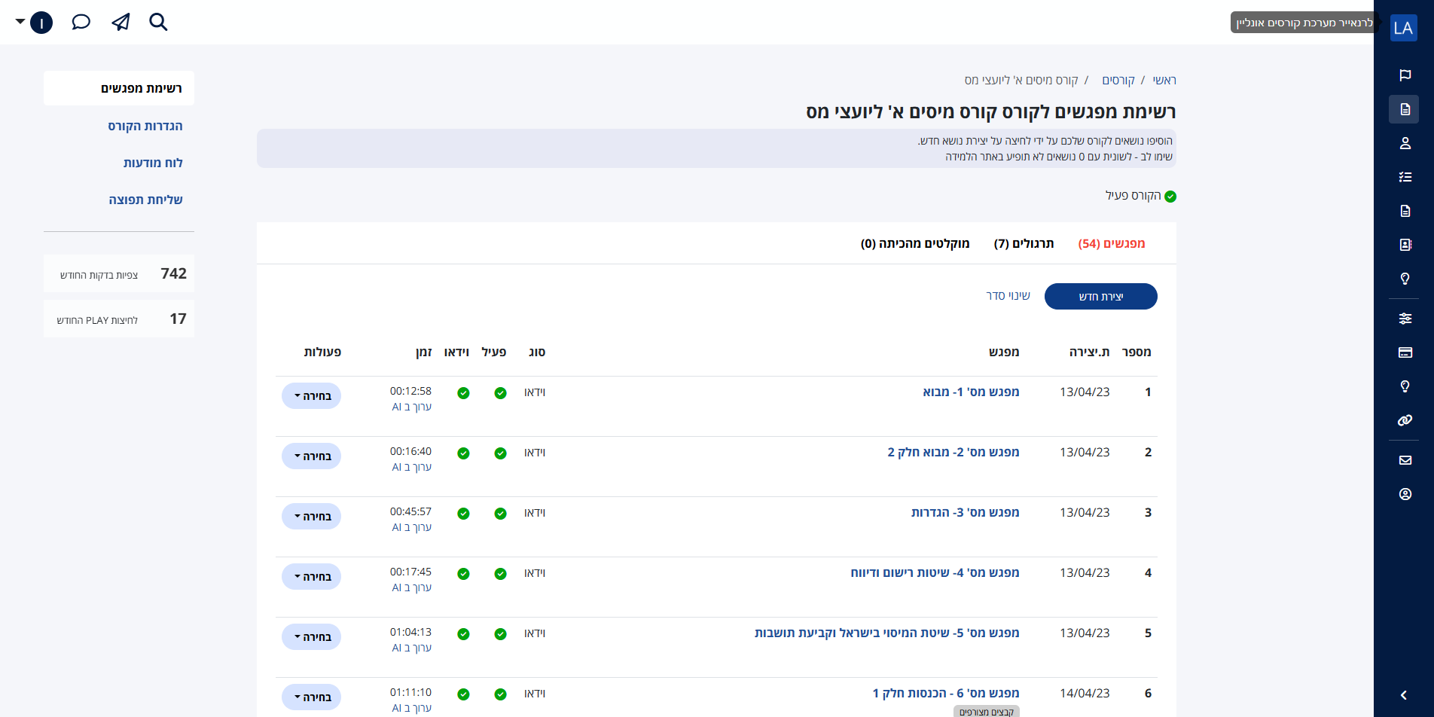Collapse the sidebar with the chevron arrow
The height and width of the screenshot is (717, 1434).
(x=1404, y=695)
